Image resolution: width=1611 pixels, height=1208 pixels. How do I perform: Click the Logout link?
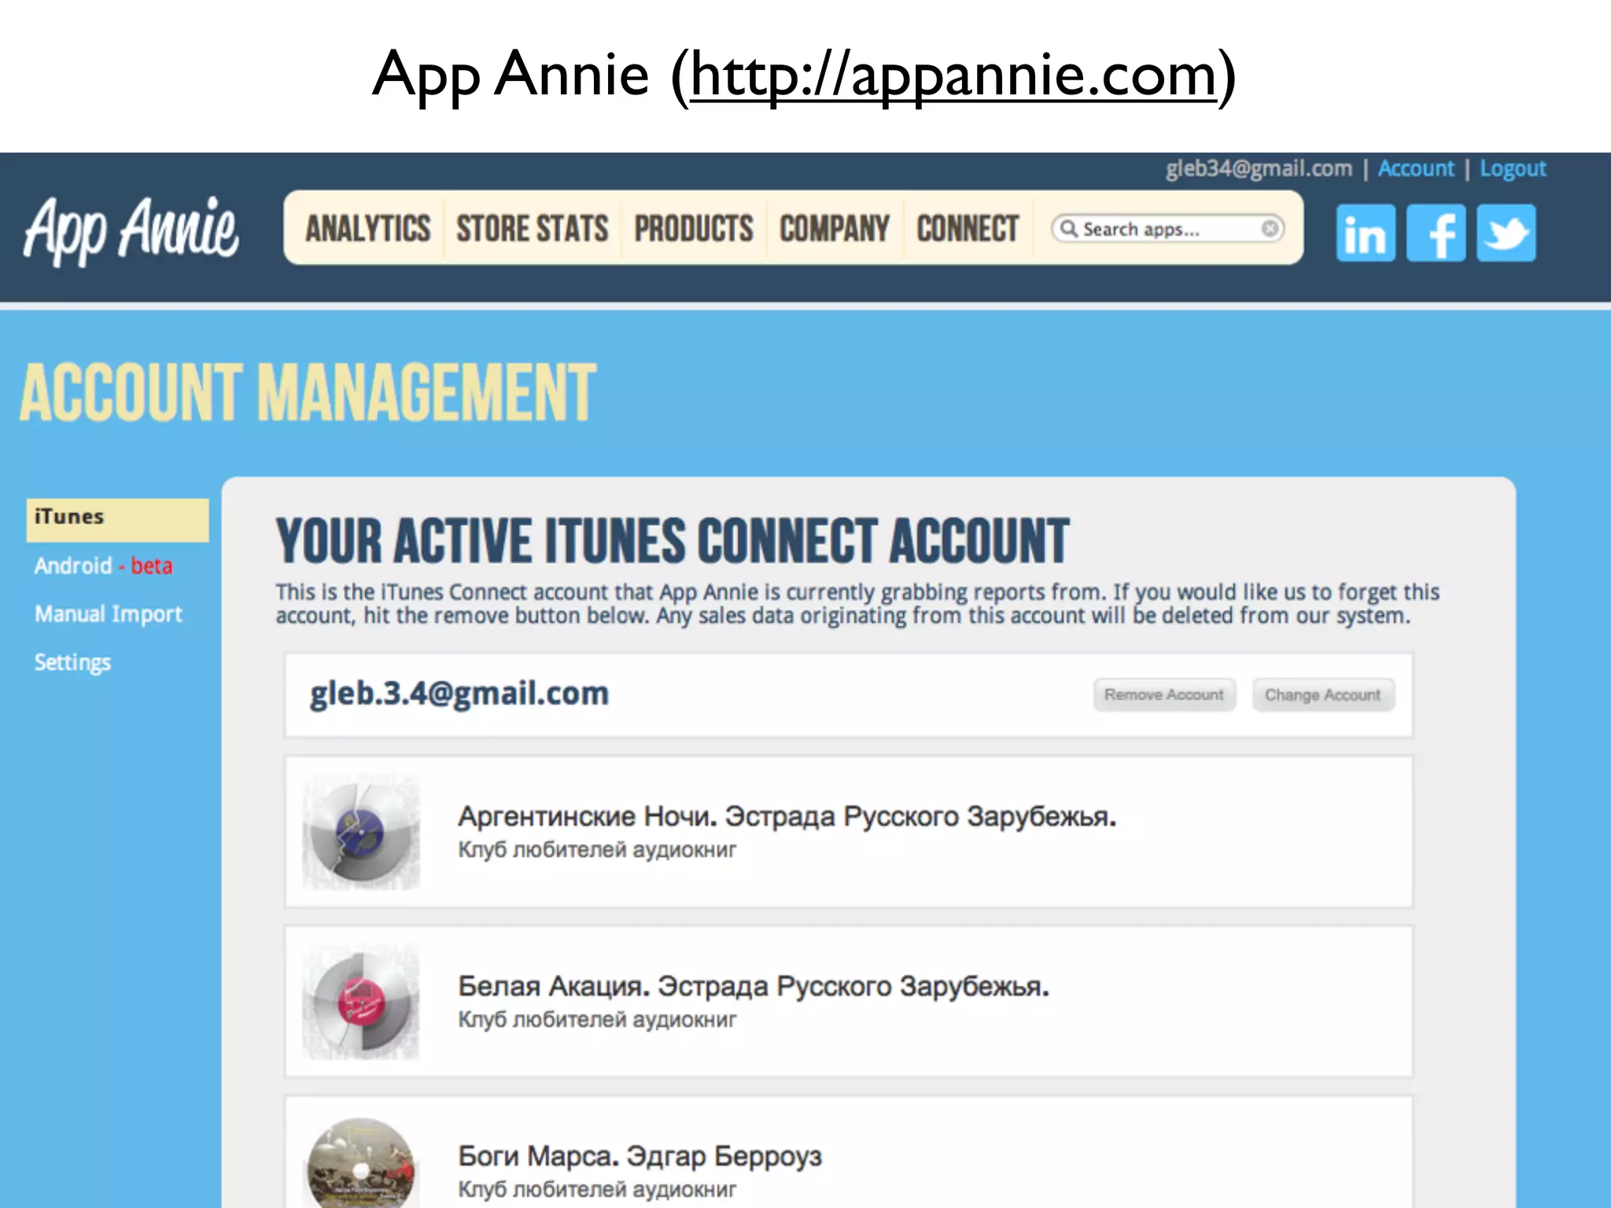pos(1513,168)
